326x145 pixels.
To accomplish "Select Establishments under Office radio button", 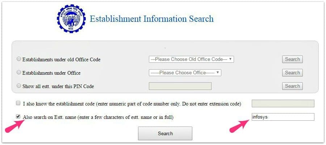I will [19, 72].
